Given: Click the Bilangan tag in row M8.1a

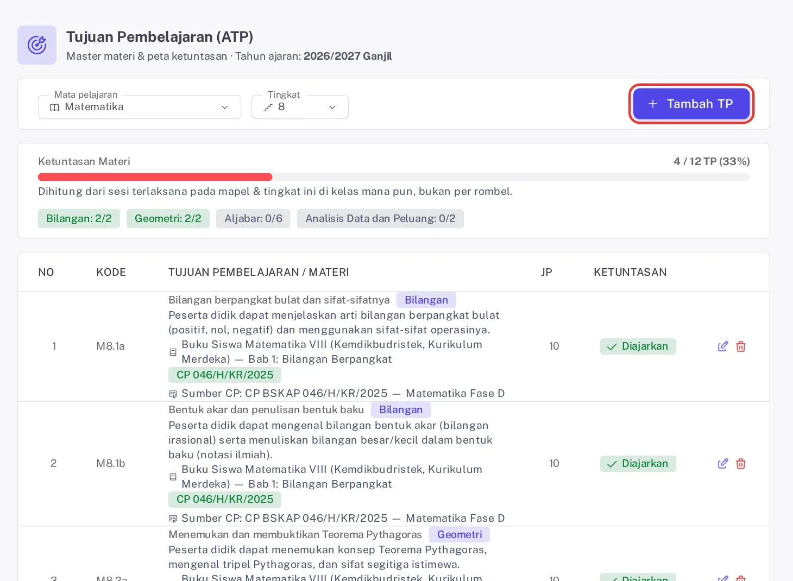Looking at the screenshot, I should tap(426, 300).
